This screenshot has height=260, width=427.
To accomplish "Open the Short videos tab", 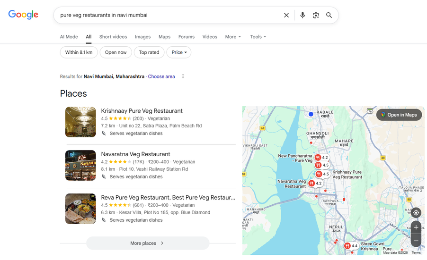I will click(113, 37).
